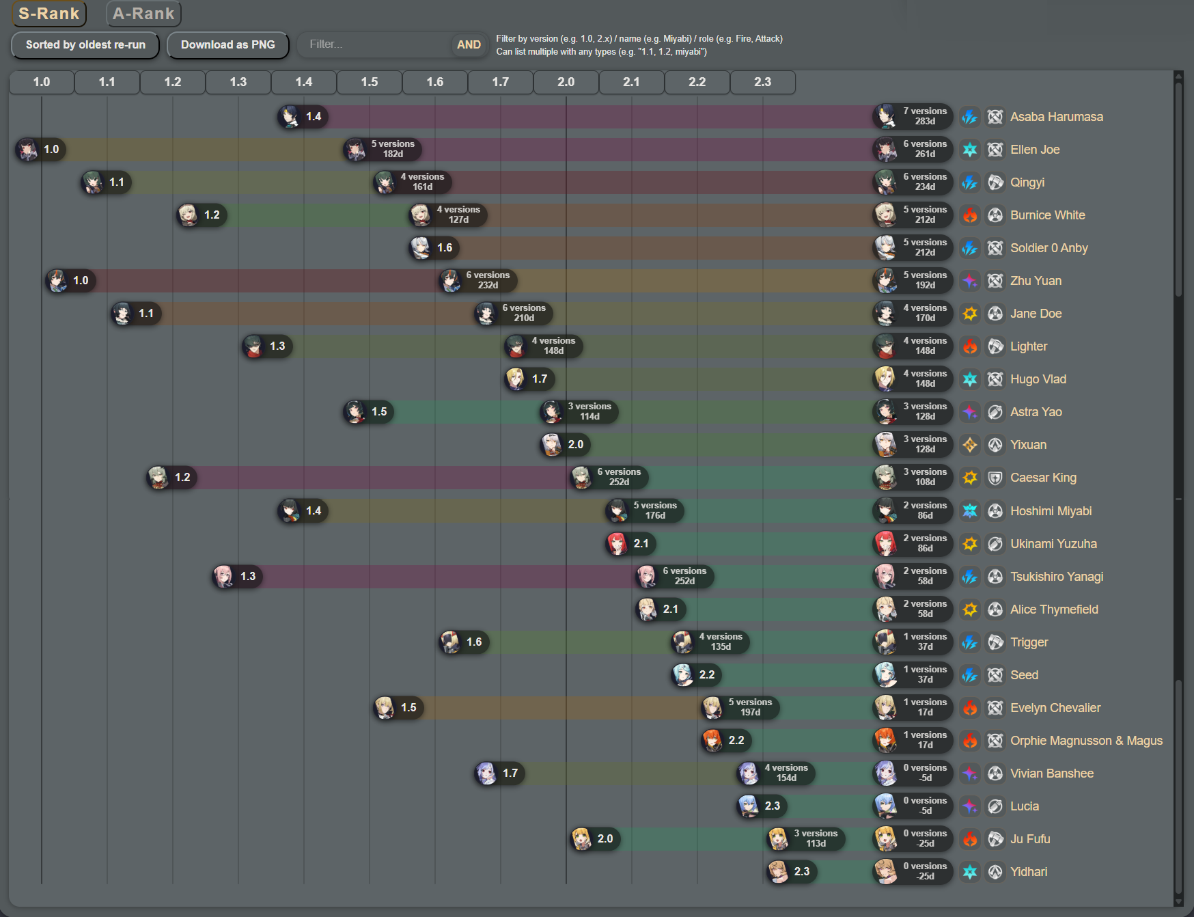Viewport: 1194px width, 917px height.
Task: Click Hugo Vlad's Ice element icon
Action: tap(970, 379)
